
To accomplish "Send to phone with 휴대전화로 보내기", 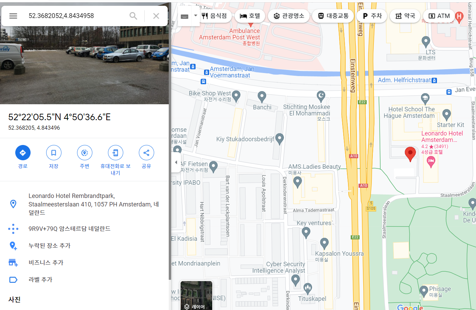I will click(115, 160).
